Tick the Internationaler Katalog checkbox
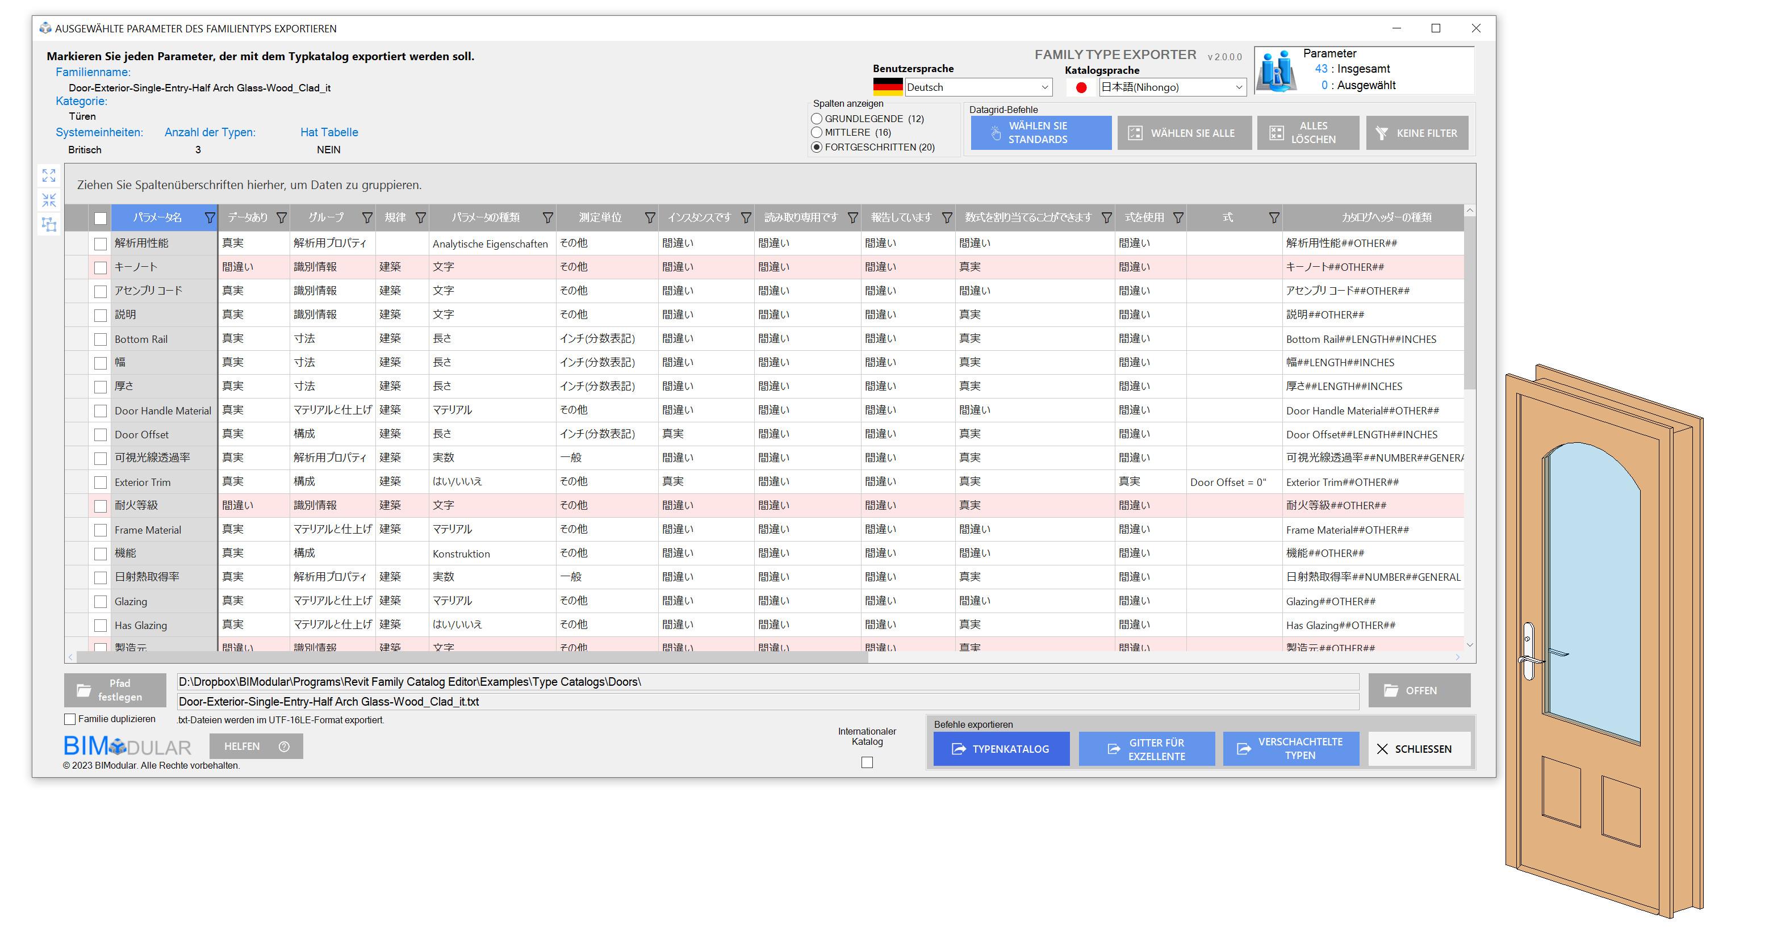The height and width of the screenshot is (952, 1773). click(x=867, y=762)
